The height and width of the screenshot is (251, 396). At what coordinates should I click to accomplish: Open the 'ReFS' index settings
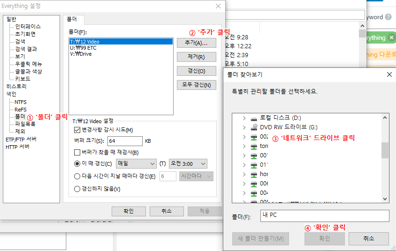pyautogui.click(x=21, y=110)
